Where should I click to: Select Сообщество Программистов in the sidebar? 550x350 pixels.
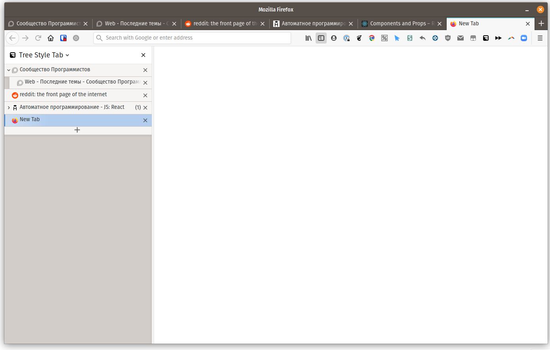[78, 70]
